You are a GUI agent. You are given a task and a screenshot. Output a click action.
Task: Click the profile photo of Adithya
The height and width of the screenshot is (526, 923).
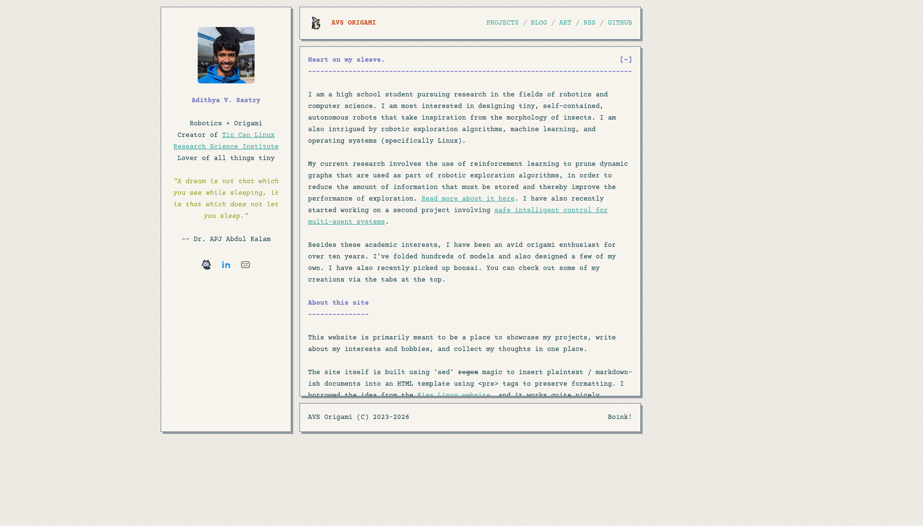click(x=226, y=55)
